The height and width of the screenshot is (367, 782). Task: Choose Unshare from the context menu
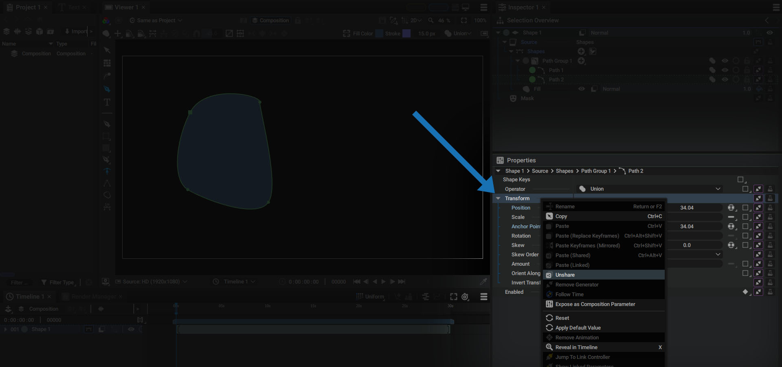pos(604,275)
